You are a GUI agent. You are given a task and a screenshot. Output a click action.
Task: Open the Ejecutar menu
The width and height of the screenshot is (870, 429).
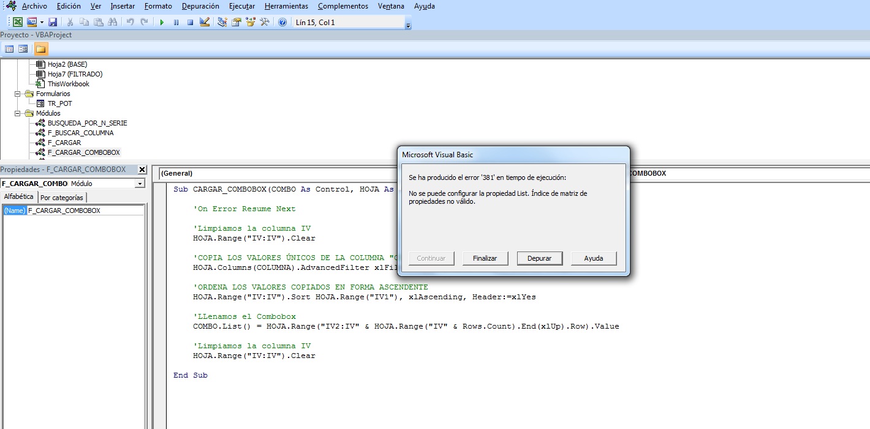point(242,6)
